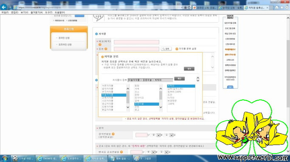The width and height of the screenshot is (290, 162).
Task: Click the down arrow of middle category list scrollbar
Action: click(161, 107)
